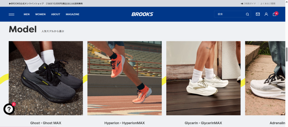Click the back arrow beside BROOKS公式オンラインショップ
This screenshot has width=288, height=127.
[x=10, y=3]
